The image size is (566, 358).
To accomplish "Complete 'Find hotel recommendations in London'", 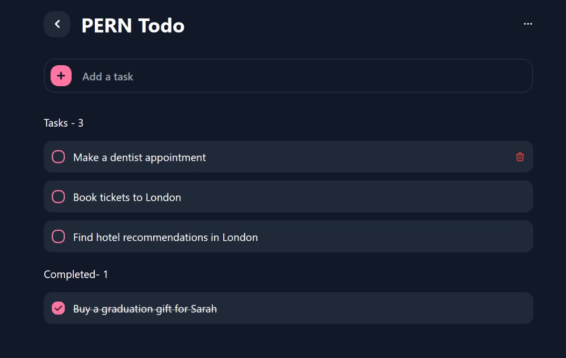I will 58,237.
